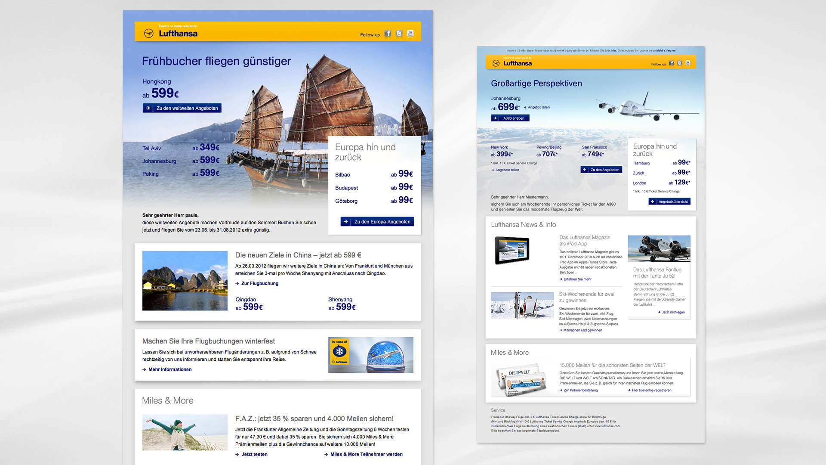Click iPad app thumbnail image
This screenshot has width=826, height=465.
512,250
